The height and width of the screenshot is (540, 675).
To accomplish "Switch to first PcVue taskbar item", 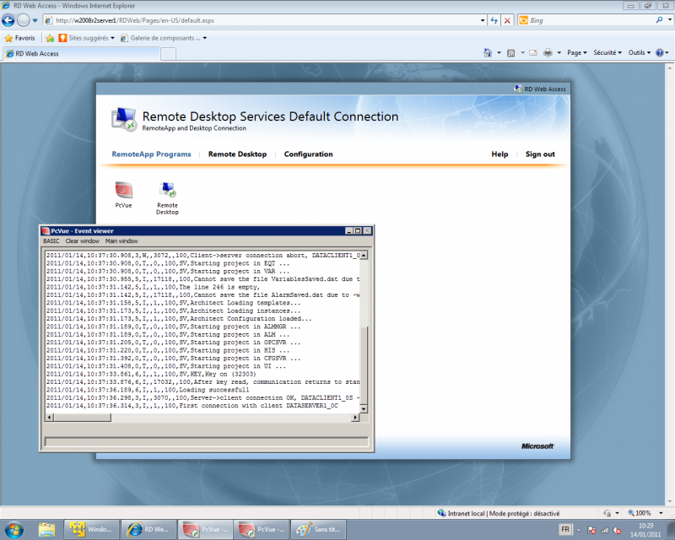I will (205, 529).
